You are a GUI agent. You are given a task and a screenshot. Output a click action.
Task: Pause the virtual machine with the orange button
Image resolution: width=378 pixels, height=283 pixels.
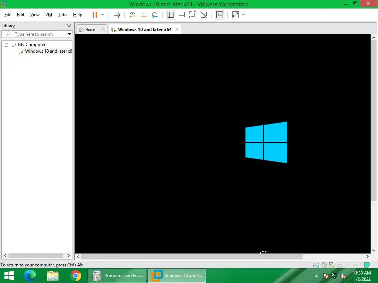(x=95, y=15)
